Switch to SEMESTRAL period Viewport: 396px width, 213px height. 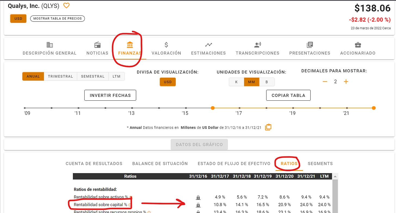coord(93,76)
